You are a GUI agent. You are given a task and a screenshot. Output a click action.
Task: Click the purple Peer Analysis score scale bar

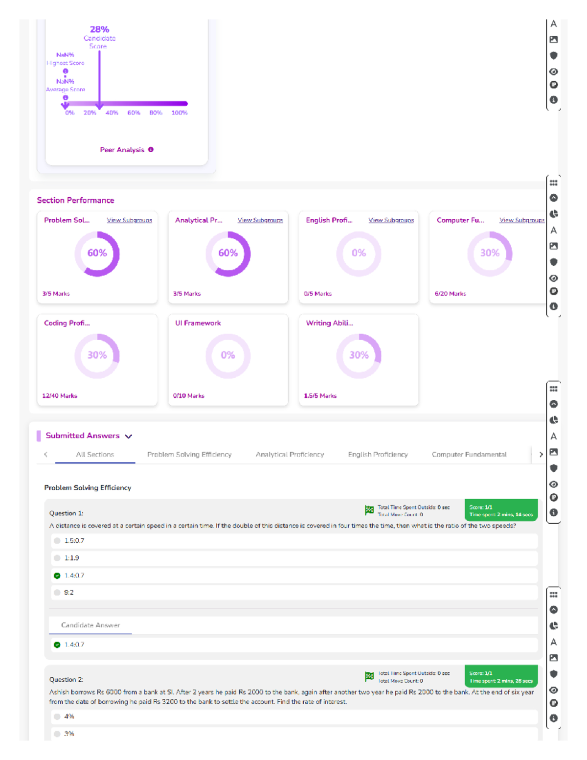[126, 103]
